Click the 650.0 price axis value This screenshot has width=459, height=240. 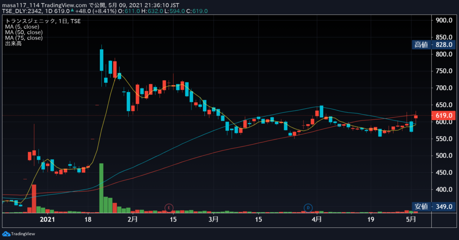(444, 105)
